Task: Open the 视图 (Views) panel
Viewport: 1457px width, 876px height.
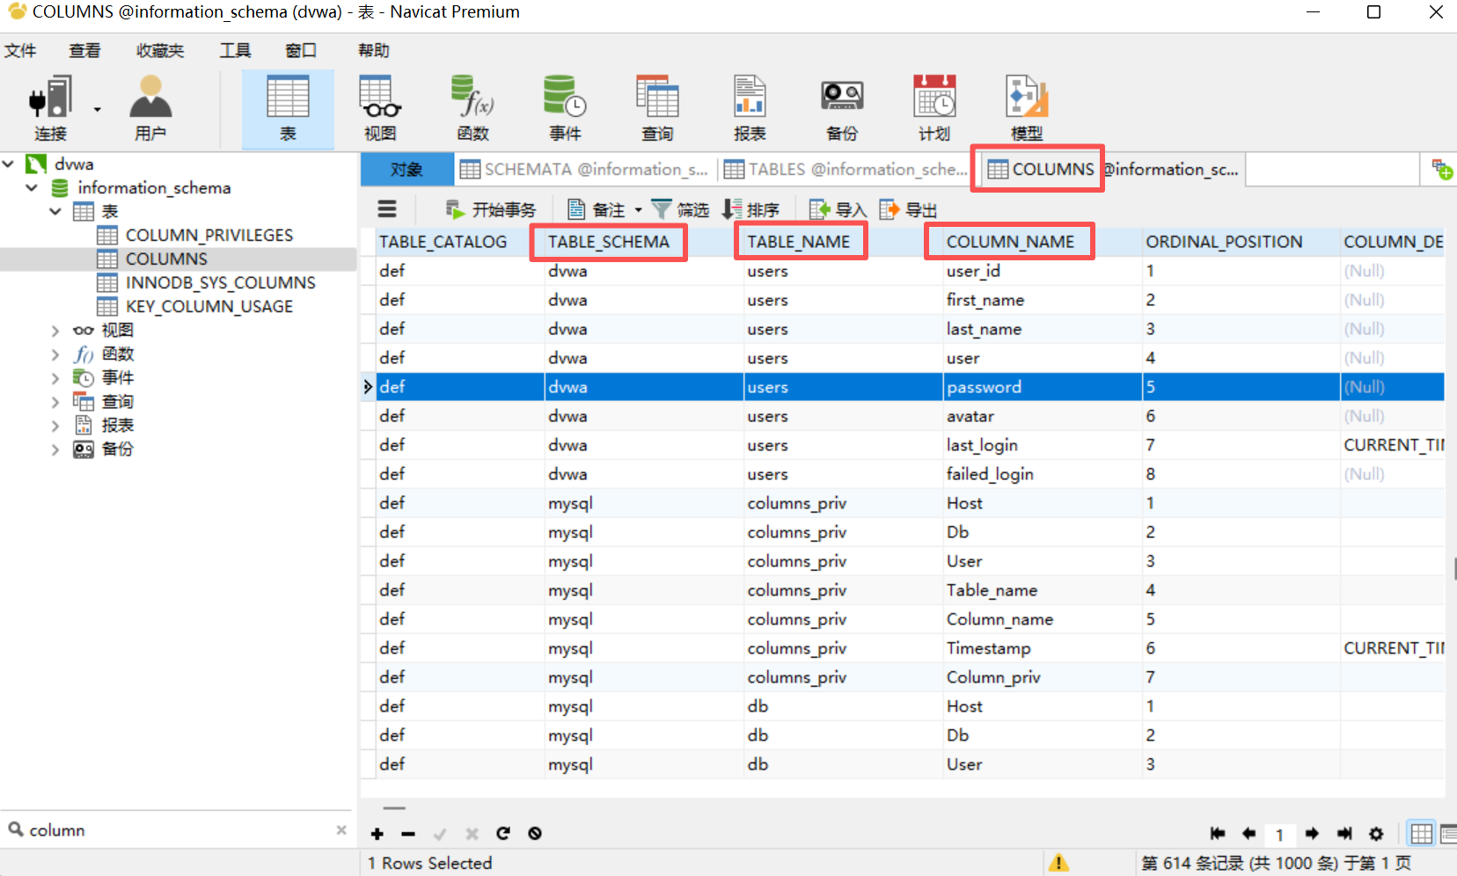Action: (x=379, y=106)
